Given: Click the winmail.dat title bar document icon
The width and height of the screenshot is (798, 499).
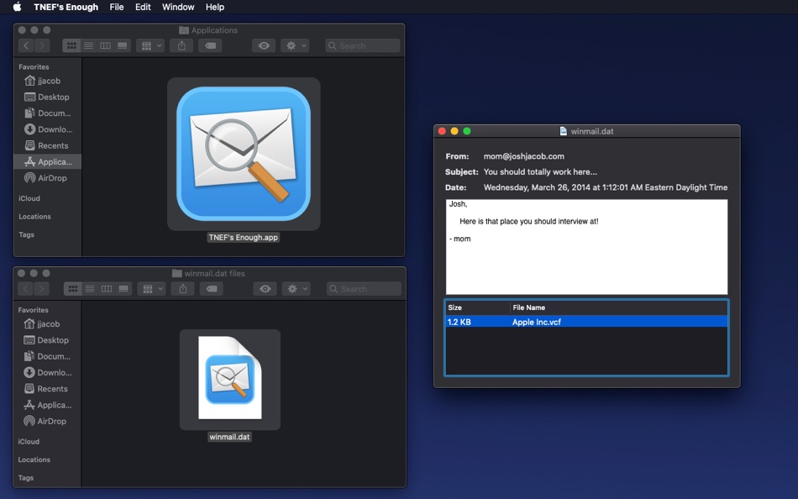Looking at the screenshot, I should pyautogui.click(x=564, y=131).
